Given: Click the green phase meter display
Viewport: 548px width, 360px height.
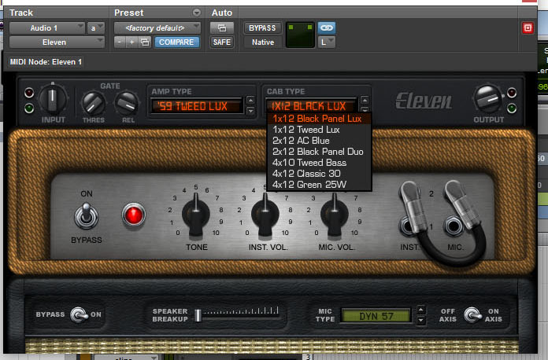Looking at the screenshot, I should coord(300,35).
